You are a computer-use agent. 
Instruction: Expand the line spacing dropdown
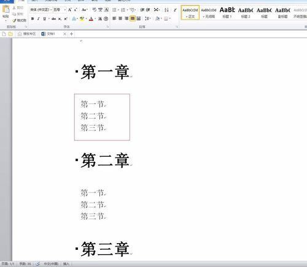coord(148,18)
